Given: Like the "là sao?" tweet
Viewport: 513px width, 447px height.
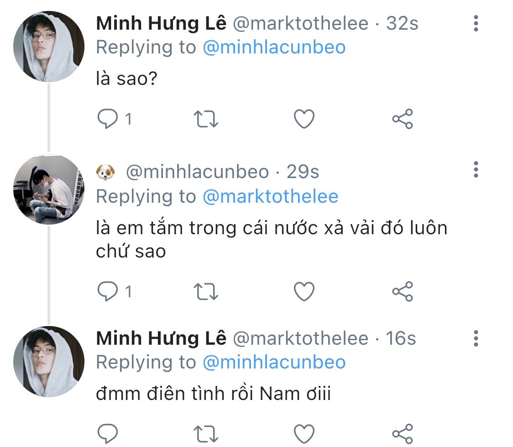Looking at the screenshot, I should point(304,119).
